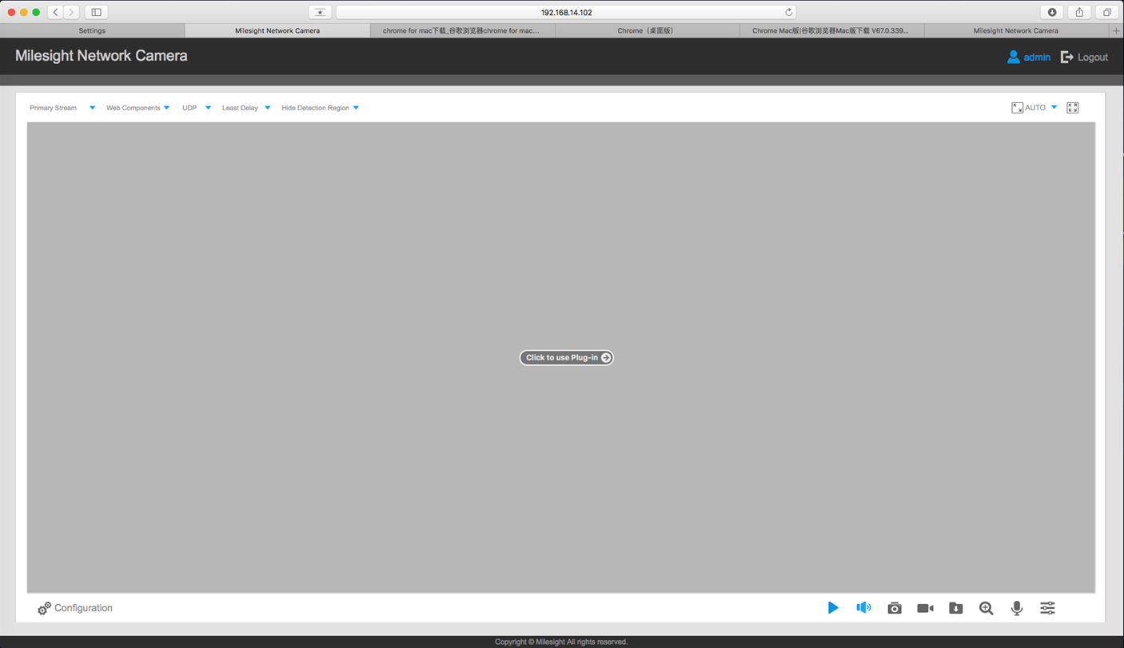Toggle the Safari sidebar button
This screenshot has width=1124, height=648.
click(96, 12)
